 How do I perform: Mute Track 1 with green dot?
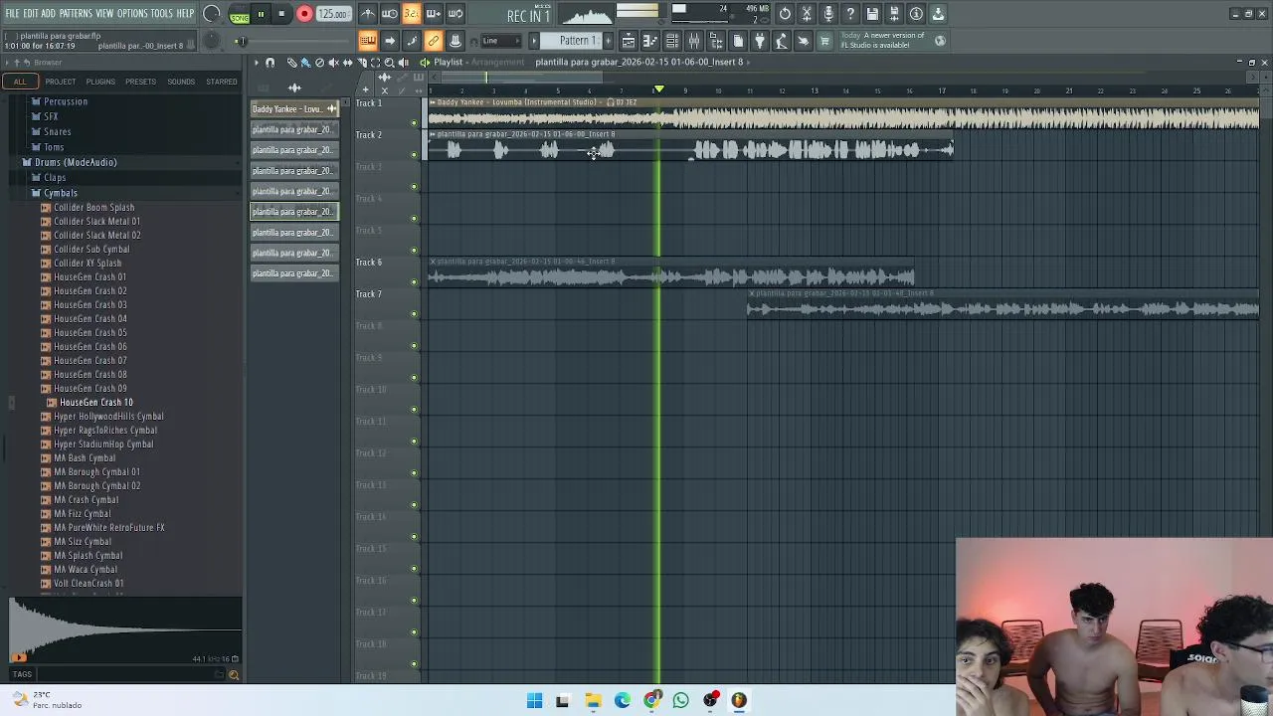point(414,123)
